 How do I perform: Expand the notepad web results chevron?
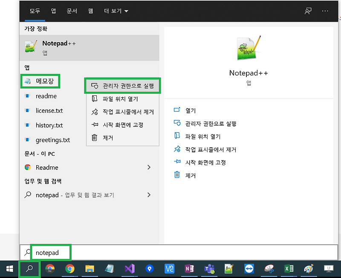[x=149, y=195]
